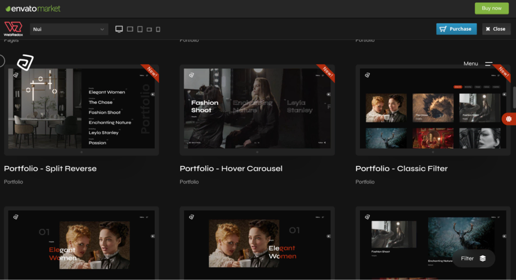
Task: Switch to mobile portrait preview icon
Action: click(x=158, y=29)
